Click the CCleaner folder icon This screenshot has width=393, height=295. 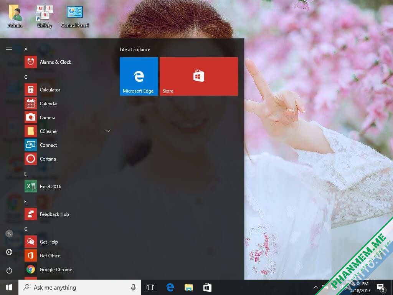pos(31,131)
